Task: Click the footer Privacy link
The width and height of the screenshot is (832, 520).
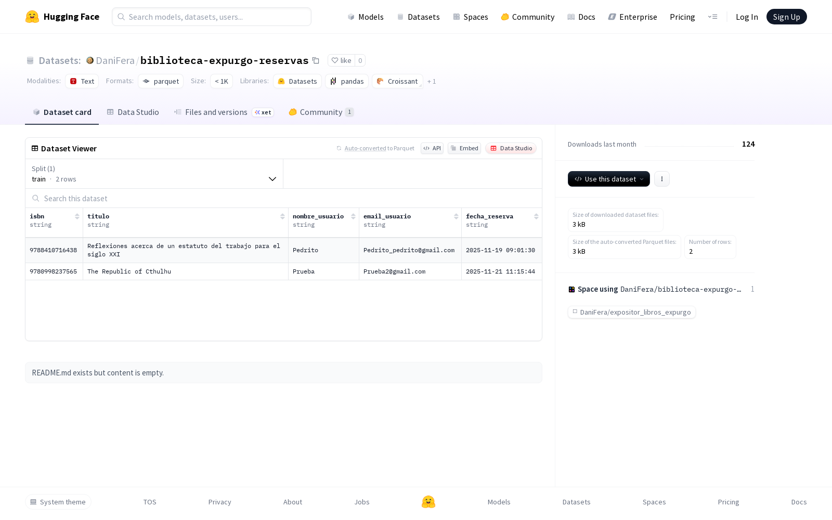Action: (x=220, y=502)
